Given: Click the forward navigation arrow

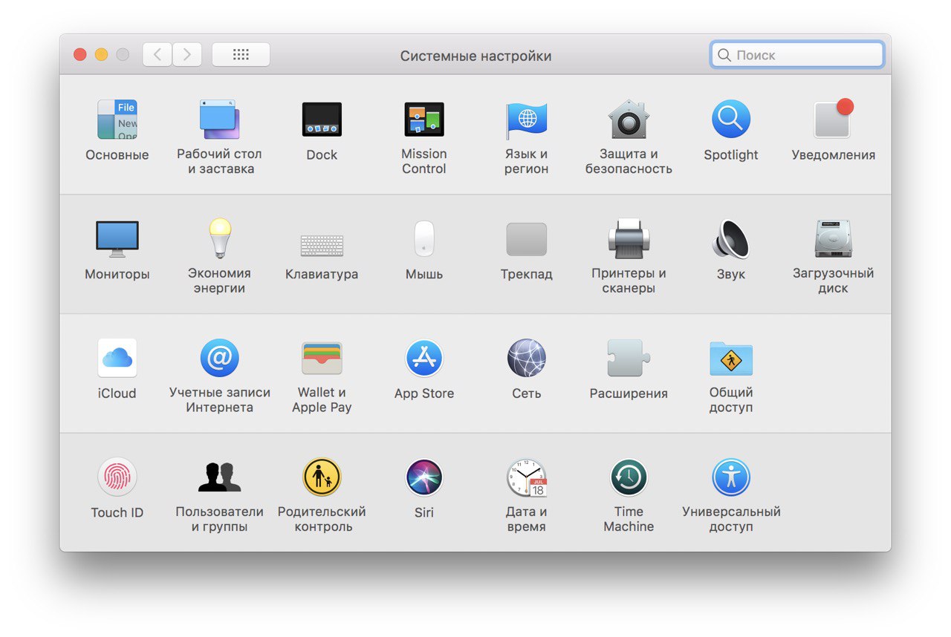Looking at the screenshot, I should 187,54.
